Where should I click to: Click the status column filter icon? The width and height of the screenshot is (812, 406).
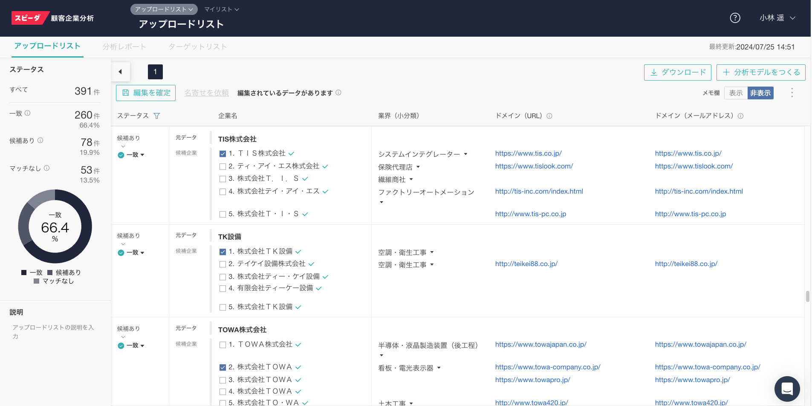(x=157, y=116)
